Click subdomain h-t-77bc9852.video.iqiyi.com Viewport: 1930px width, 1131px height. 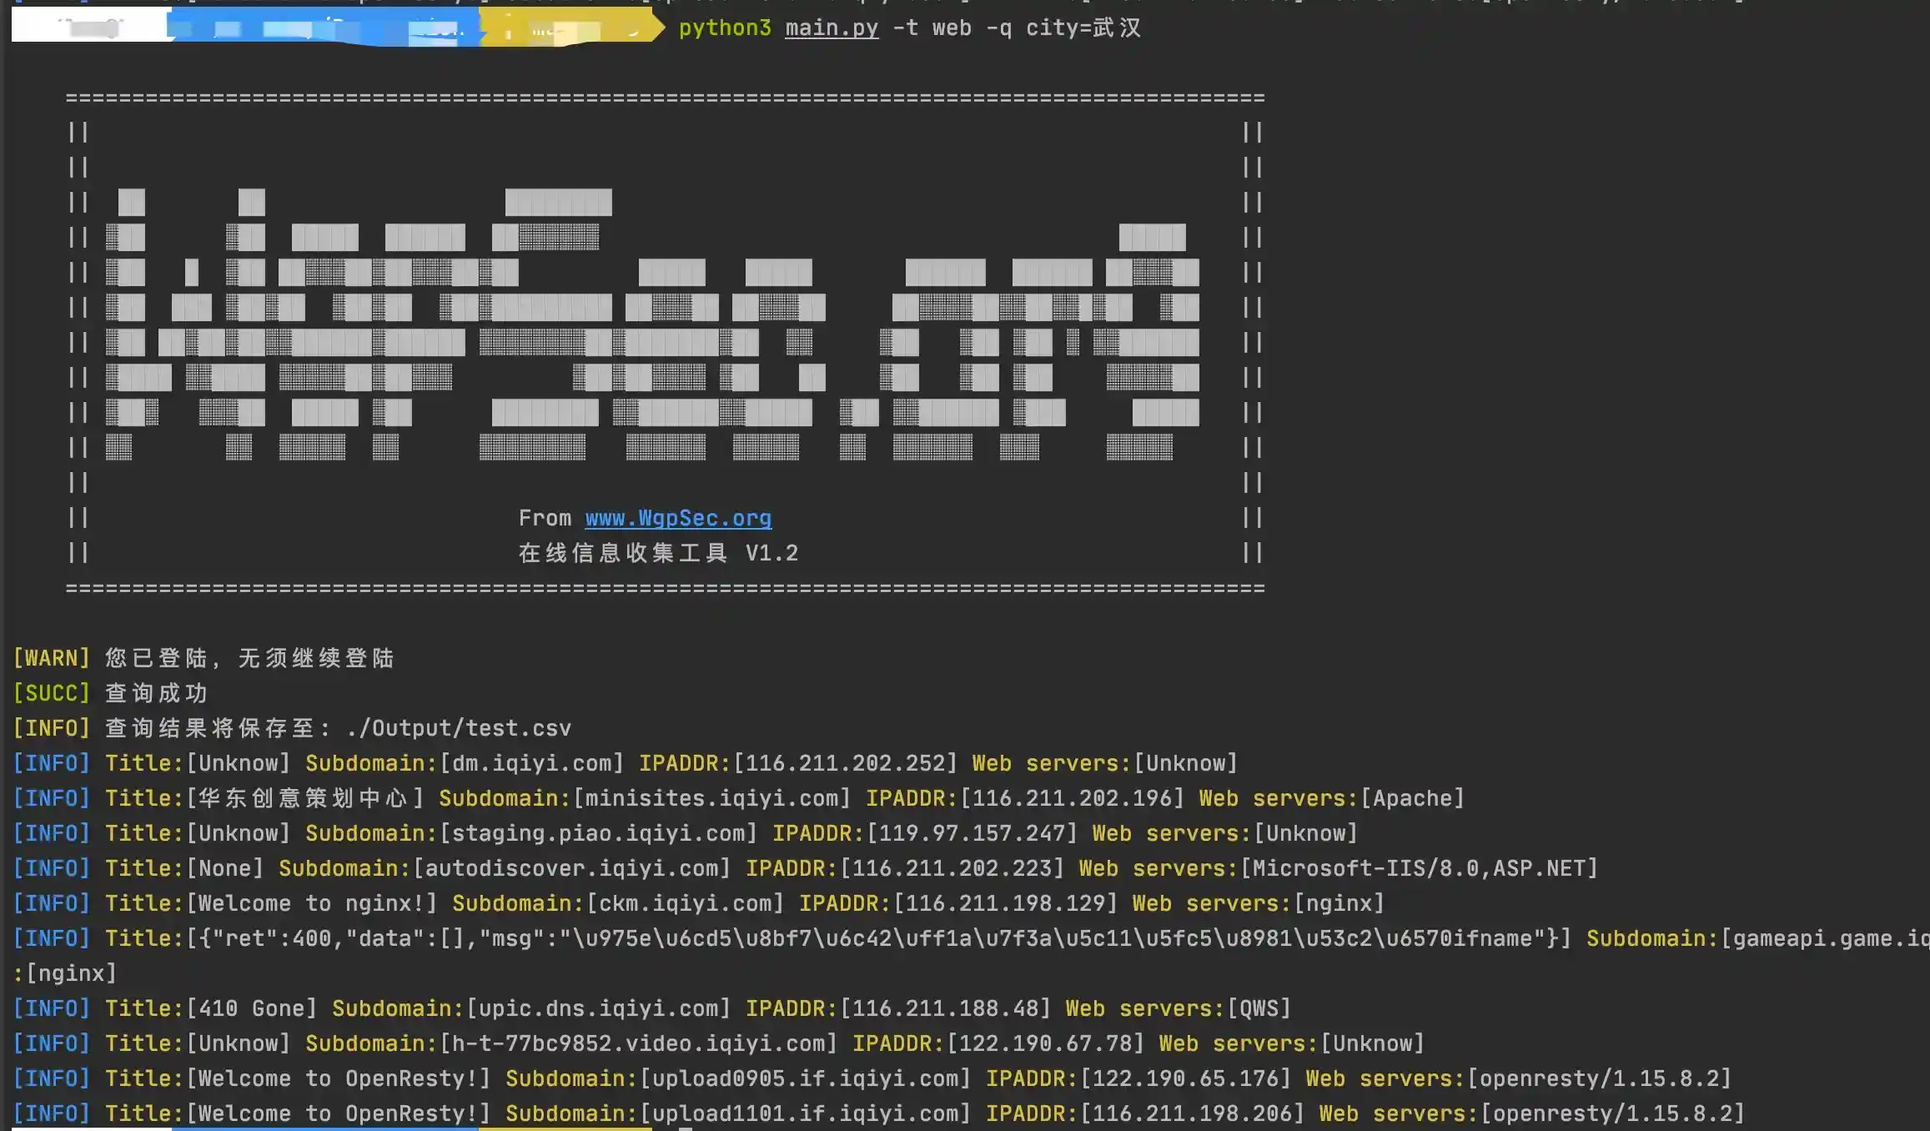click(638, 1043)
